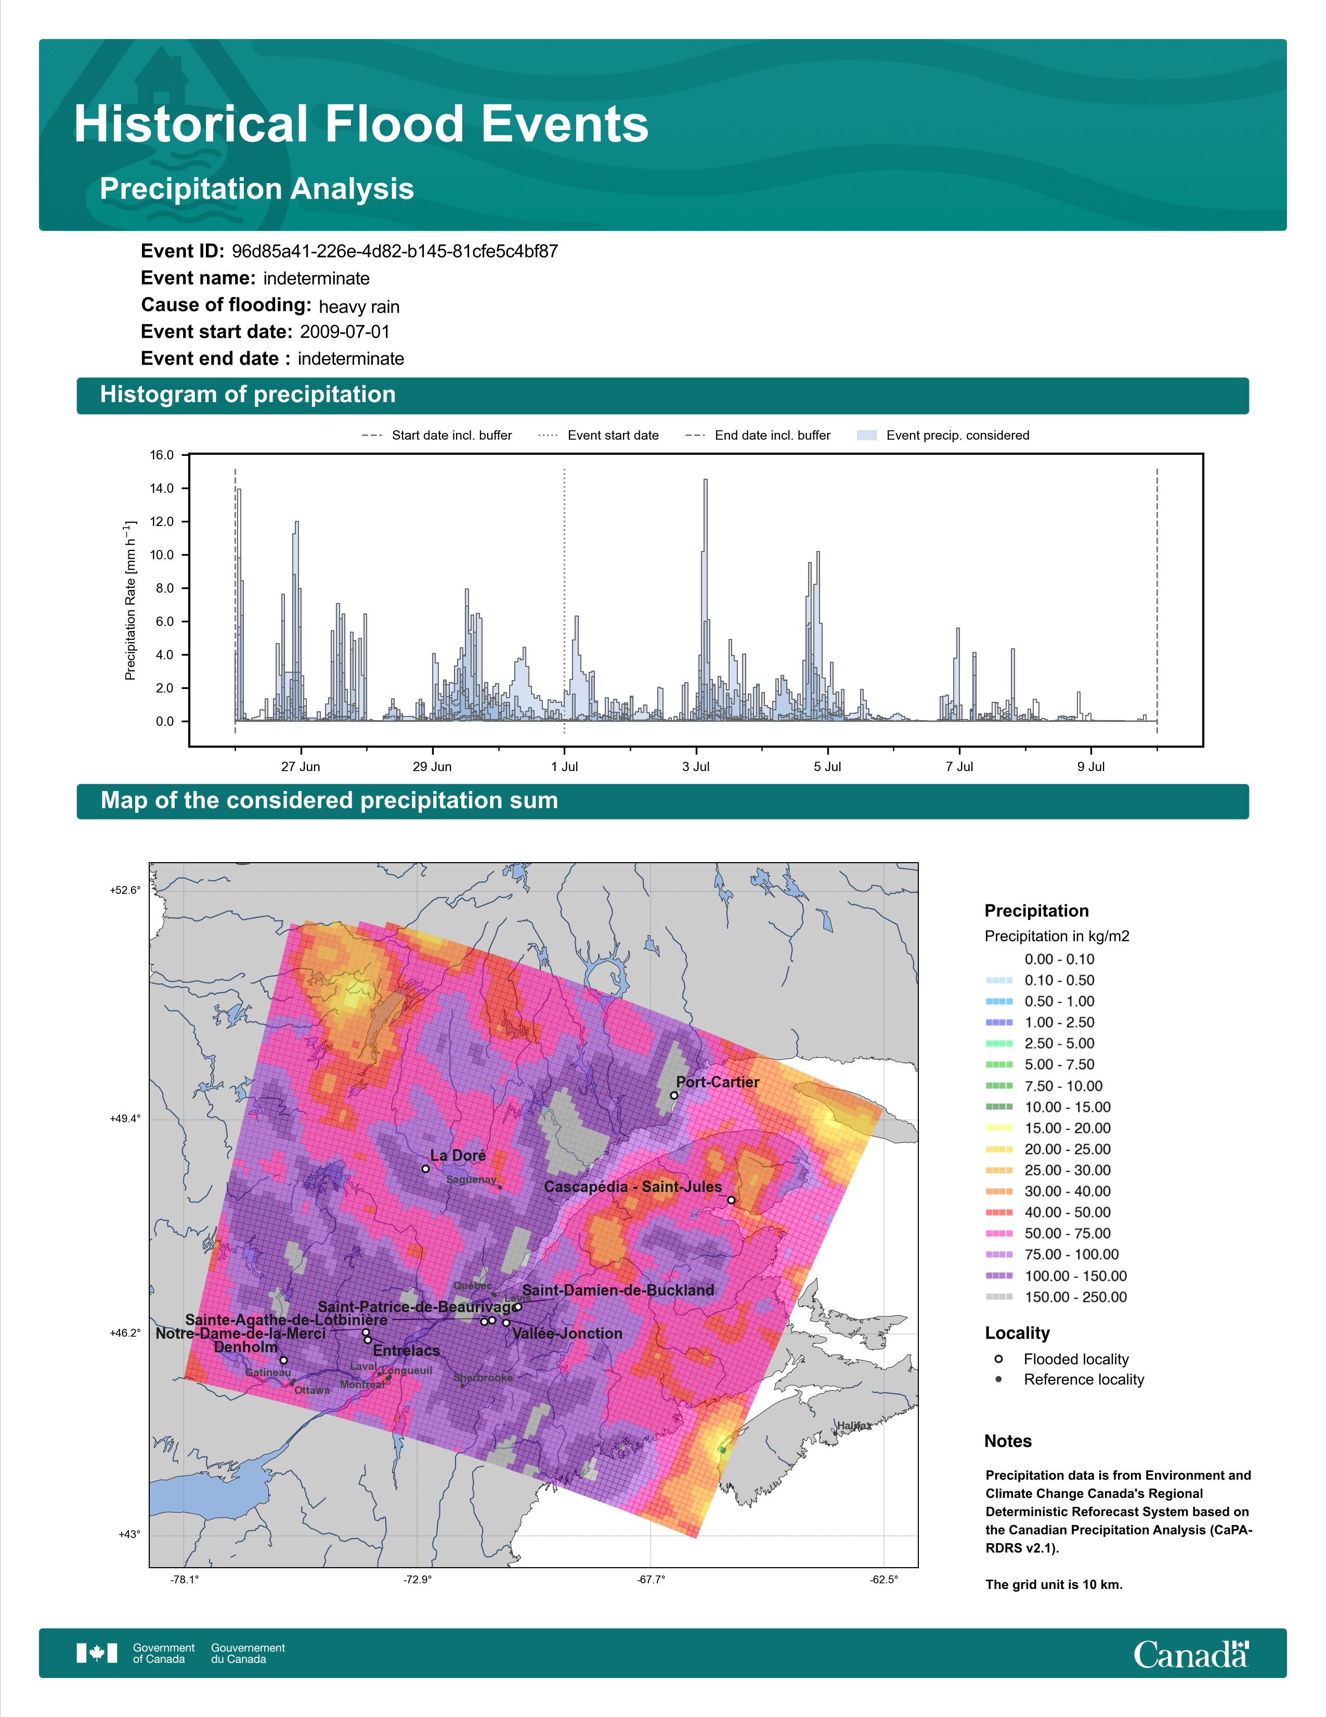Click the 'The grid unit is 10 km.' note
Screen dimensions: 1326x1717
point(1054,1584)
